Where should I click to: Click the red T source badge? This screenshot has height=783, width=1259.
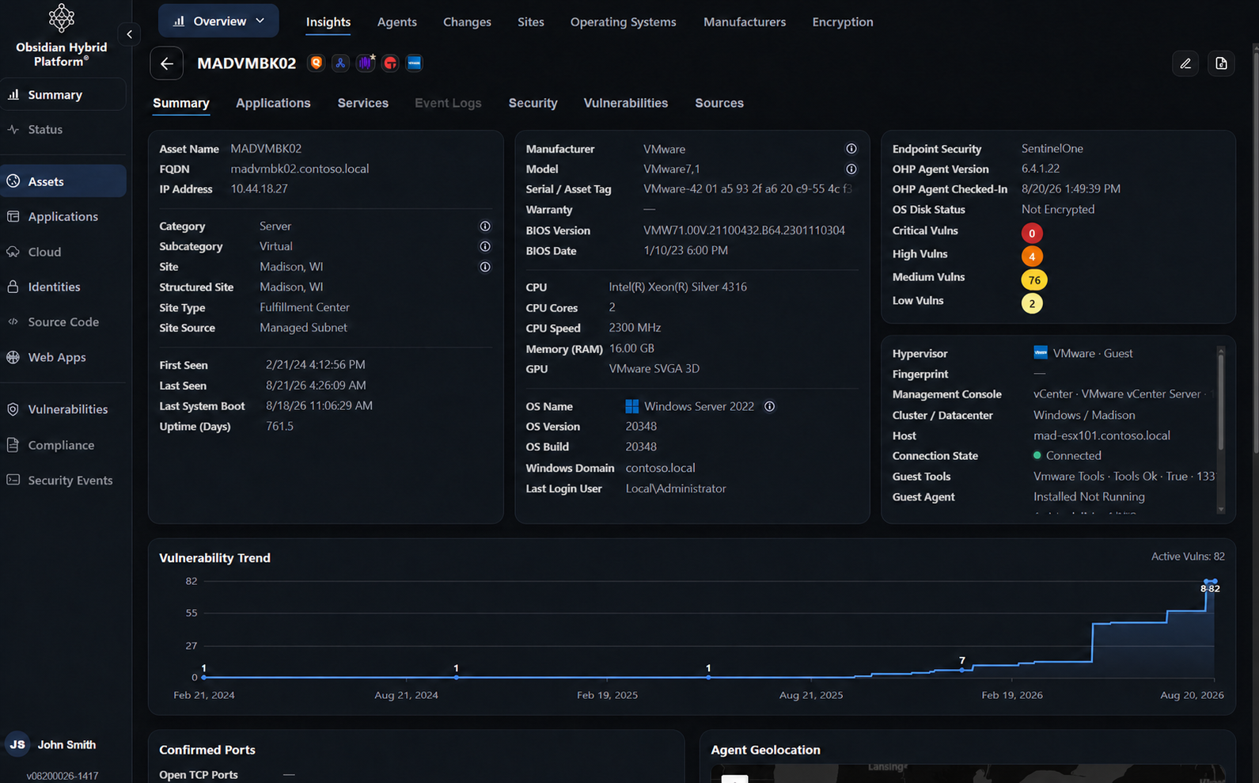[x=390, y=63]
